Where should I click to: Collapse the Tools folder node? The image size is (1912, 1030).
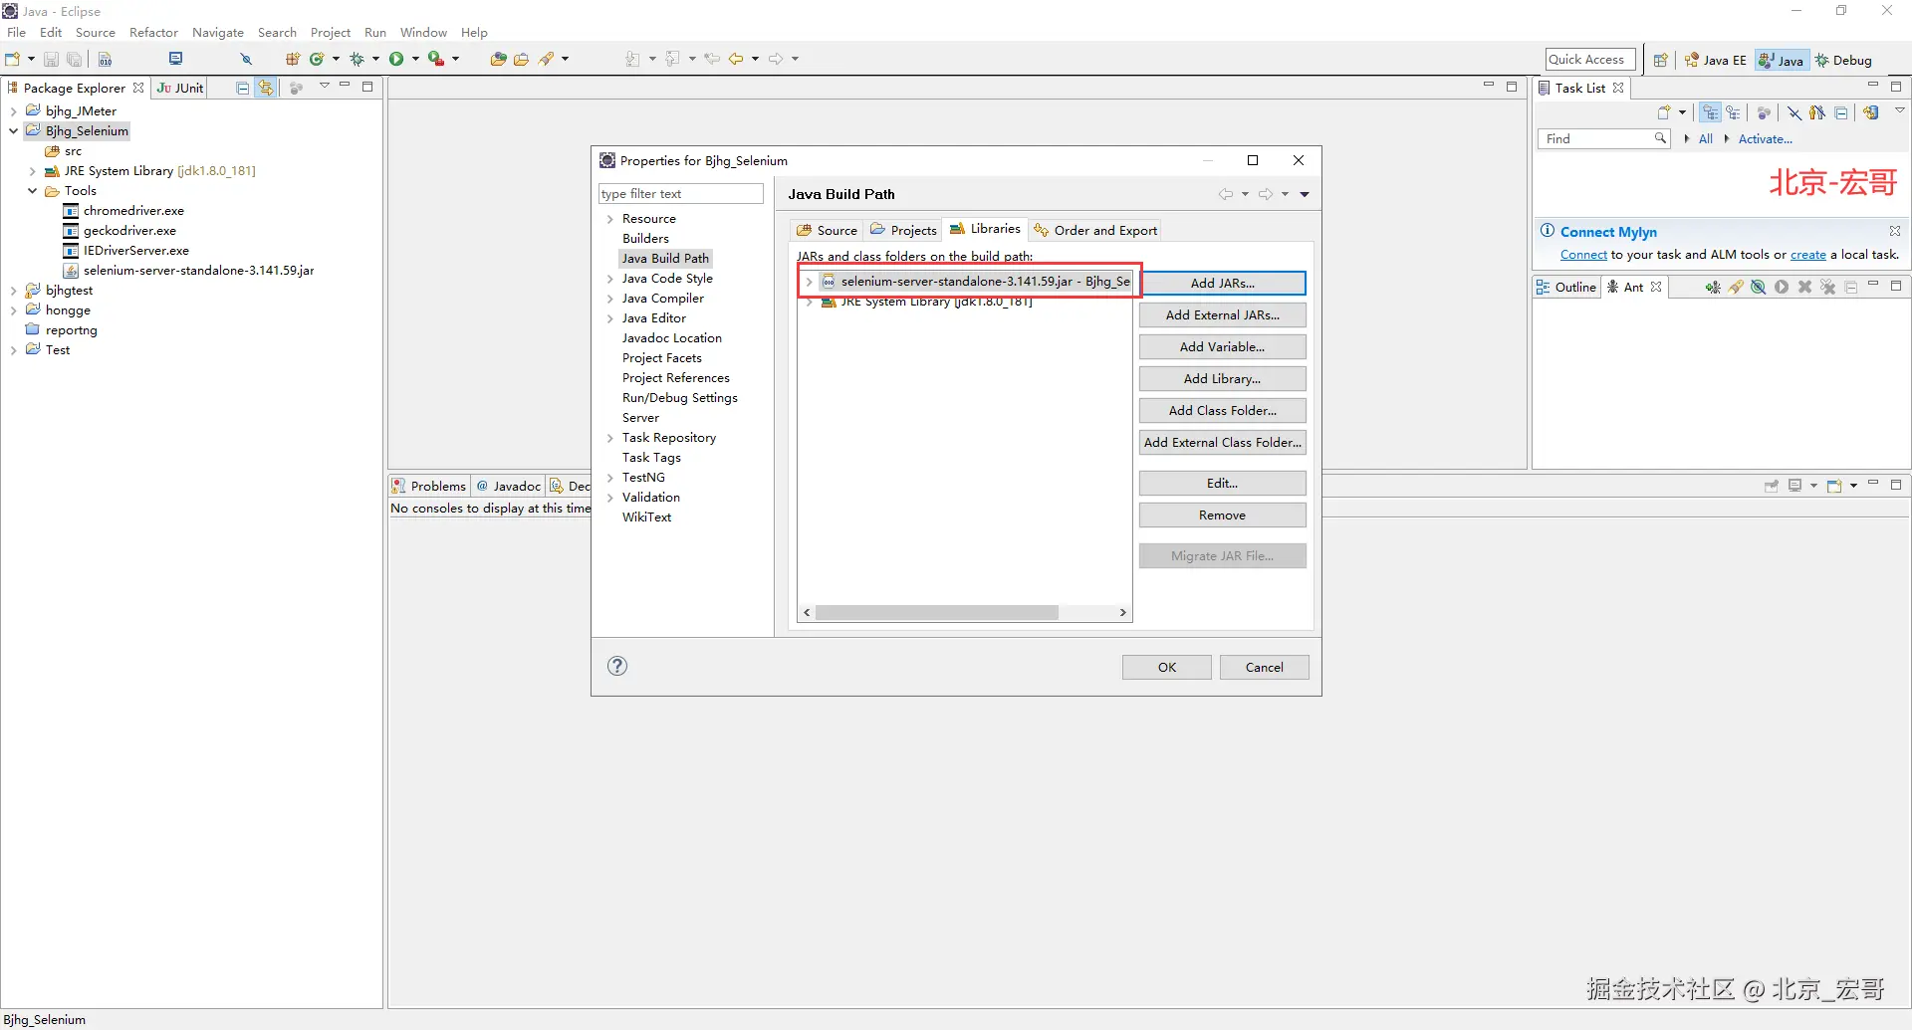pyautogui.click(x=33, y=191)
